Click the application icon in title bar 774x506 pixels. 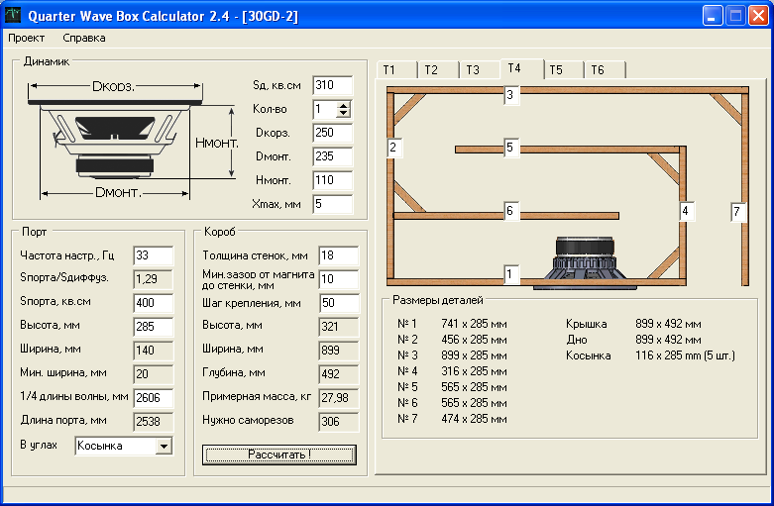pyautogui.click(x=13, y=16)
